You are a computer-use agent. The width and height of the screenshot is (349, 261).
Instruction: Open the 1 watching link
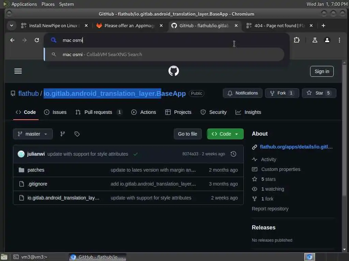273,189
